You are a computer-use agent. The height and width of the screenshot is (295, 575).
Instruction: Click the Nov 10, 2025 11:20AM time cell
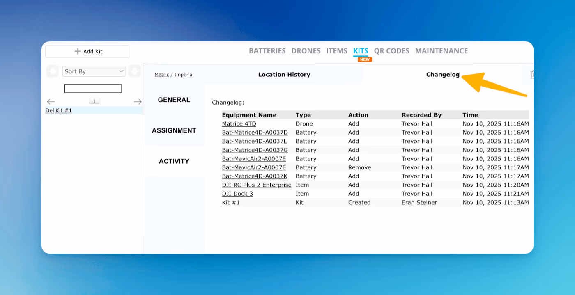click(x=495, y=185)
